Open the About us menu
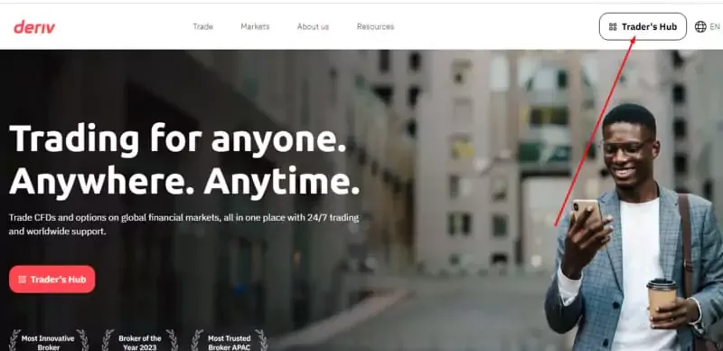This screenshot has width=723, height=351. pyautogui.click(x=313, y=27)
